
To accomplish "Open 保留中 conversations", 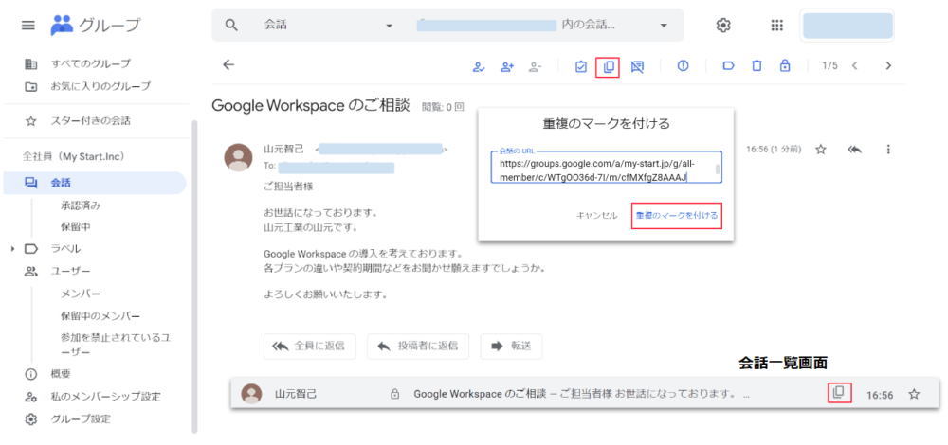I will click(76, 227).
